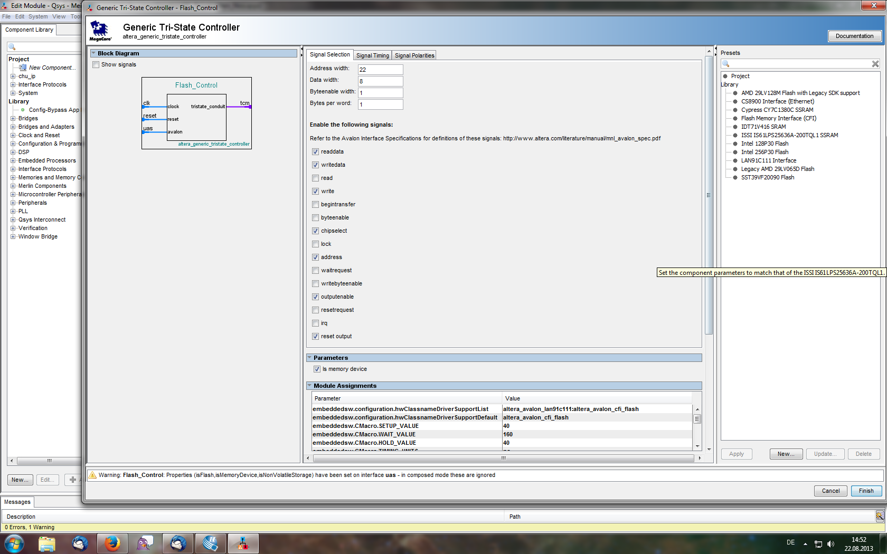Select the SST39VF20090 Flash preset

767,177
